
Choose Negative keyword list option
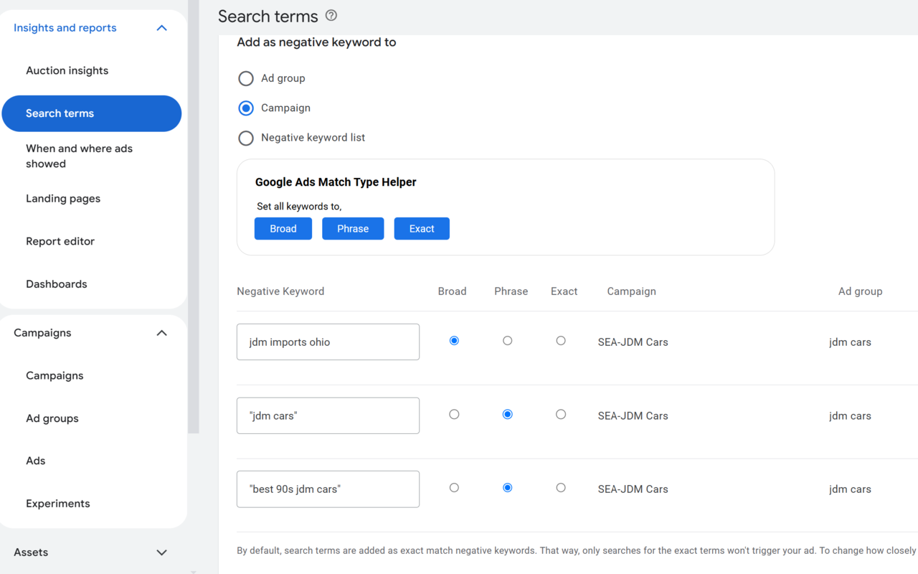[246, 138]
